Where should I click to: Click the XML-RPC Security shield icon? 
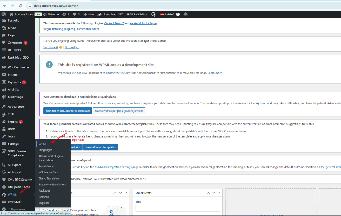coord(4,180)
